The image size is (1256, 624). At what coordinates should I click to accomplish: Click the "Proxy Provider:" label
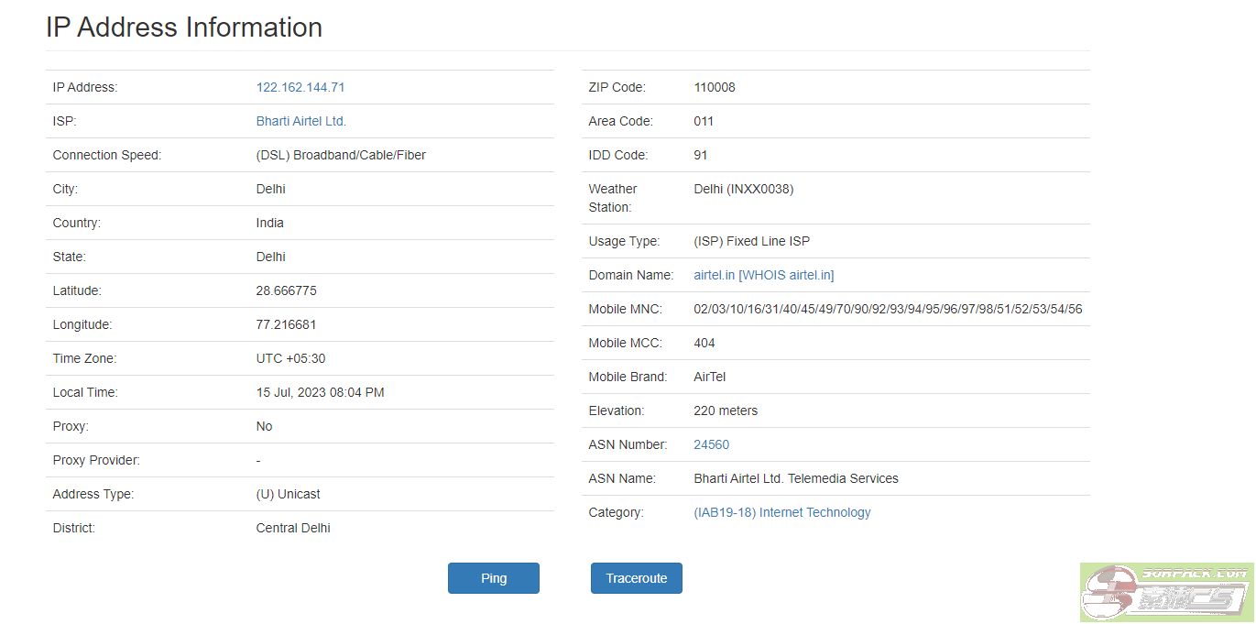[x=97, y=460]
